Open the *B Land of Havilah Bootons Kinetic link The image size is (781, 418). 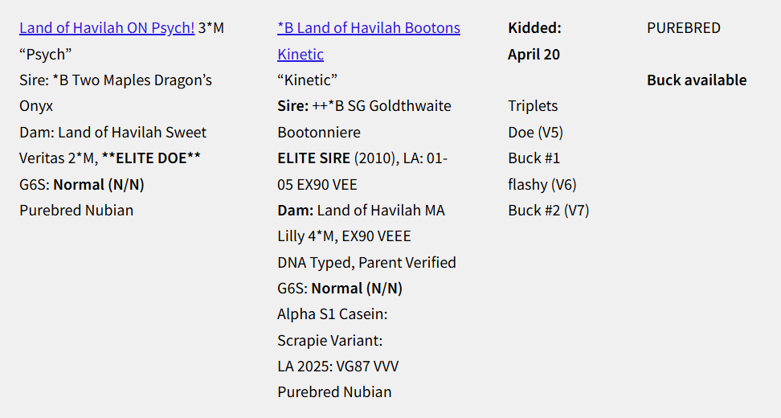point(369,28)
